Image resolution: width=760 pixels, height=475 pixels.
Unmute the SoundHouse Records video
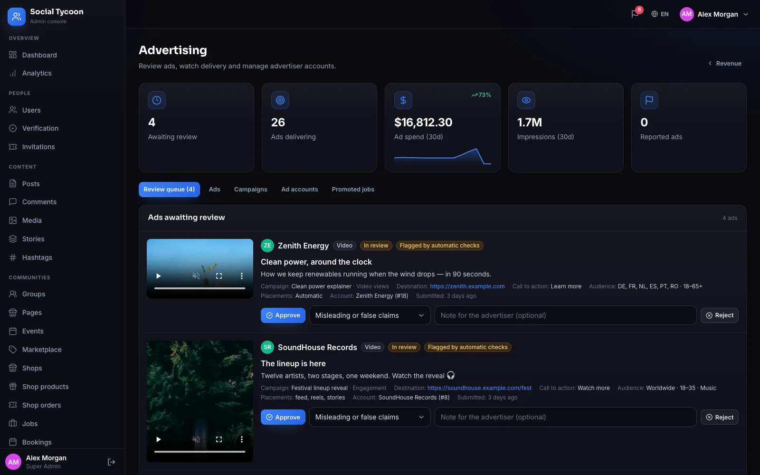click(196, 439)
